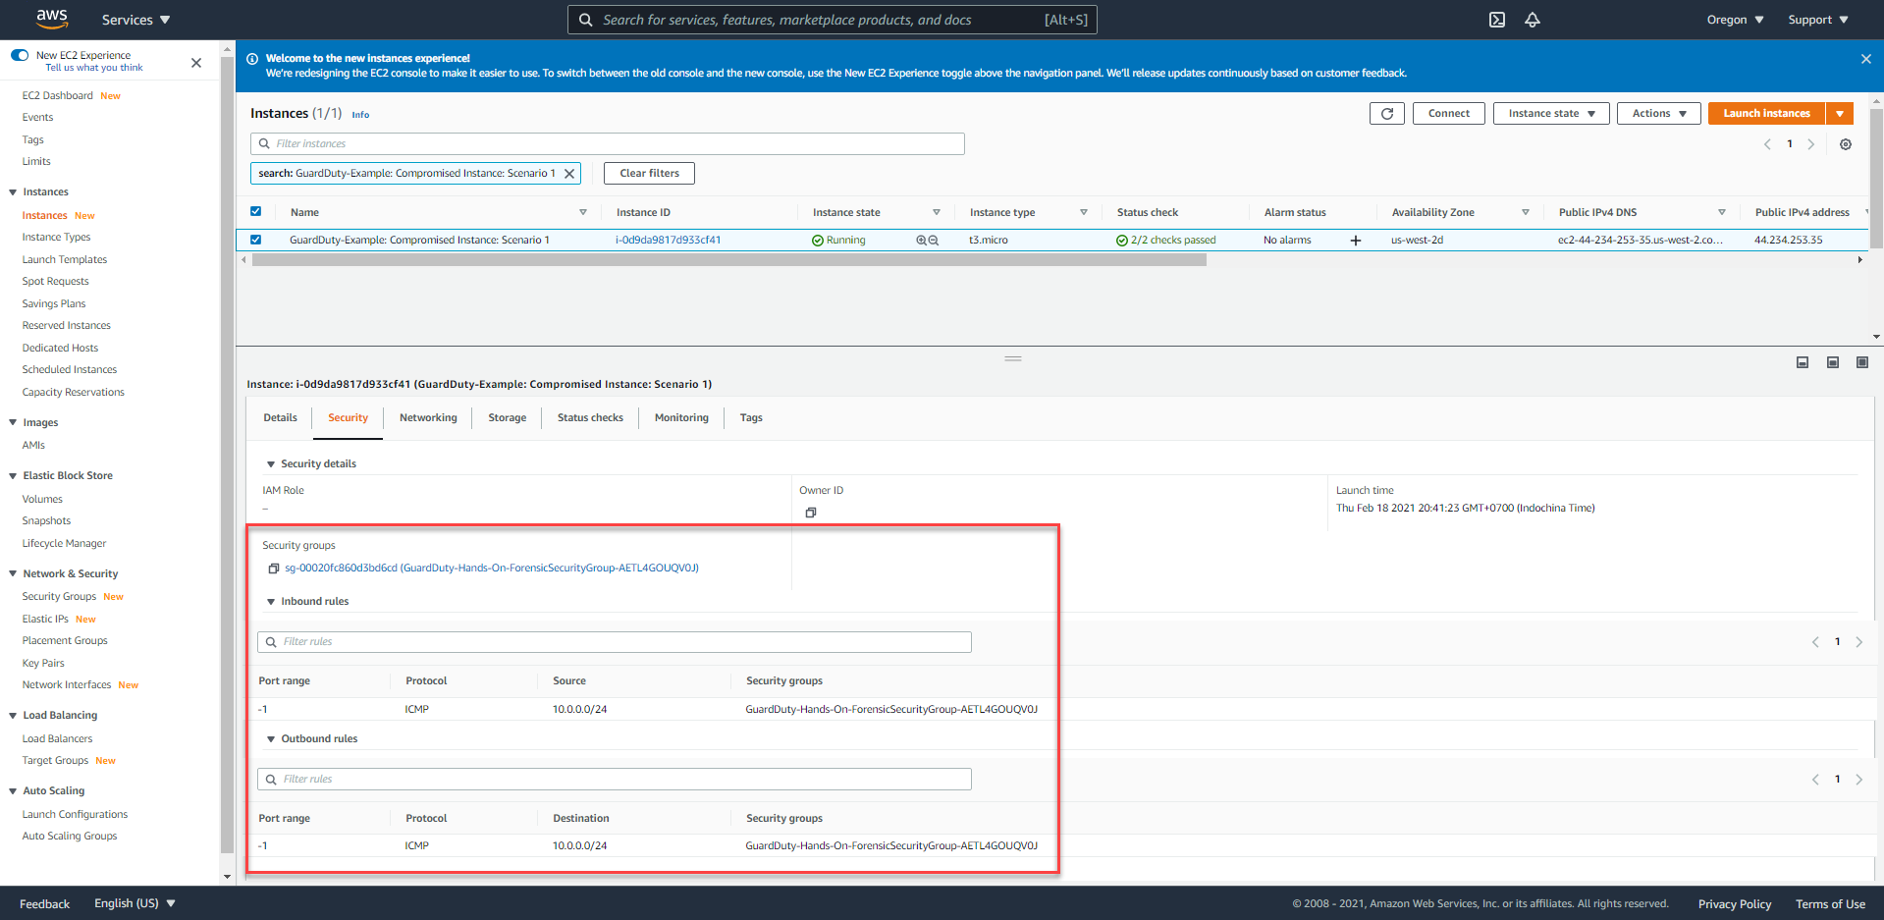Close the New EC2 Experience notice
The width and height of the screenshot is (1884, 920).
pos(196,63)
